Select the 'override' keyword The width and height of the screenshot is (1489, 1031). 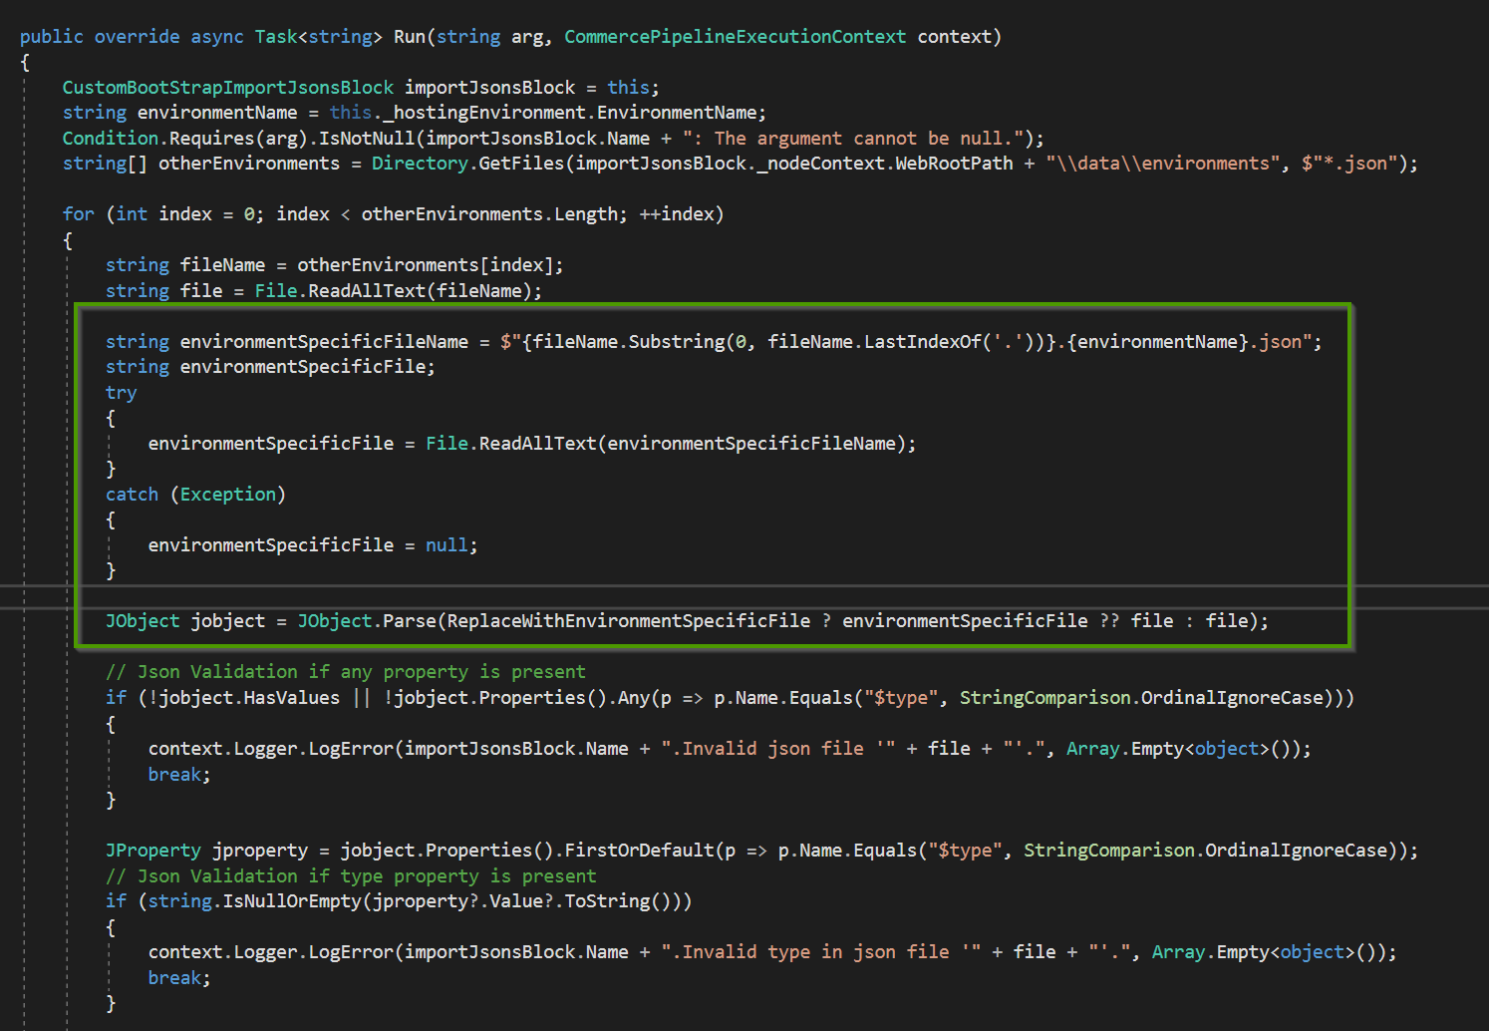tap(138, 37)
